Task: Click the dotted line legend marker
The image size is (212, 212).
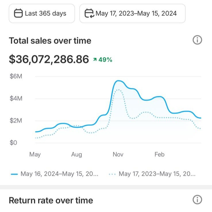Action: (x=112, y=174)
